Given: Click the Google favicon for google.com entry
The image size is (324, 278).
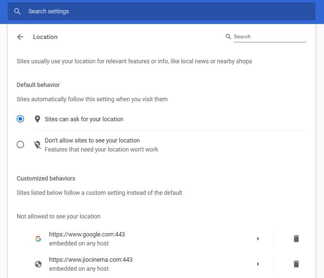Looking at the screenshot, I should 38,239.
